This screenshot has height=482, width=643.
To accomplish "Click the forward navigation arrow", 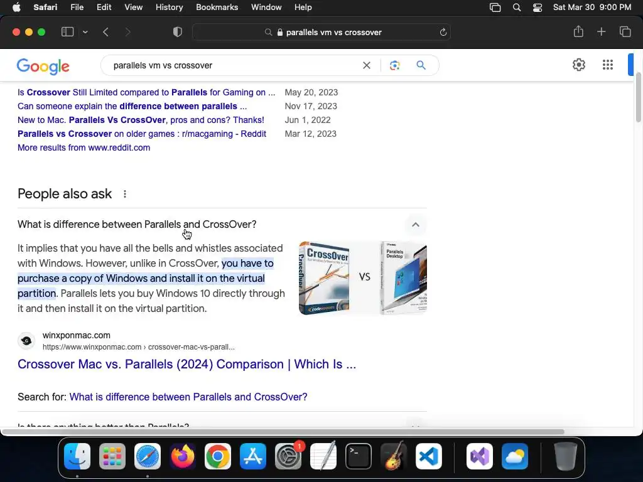I will [x=127, y=32].
